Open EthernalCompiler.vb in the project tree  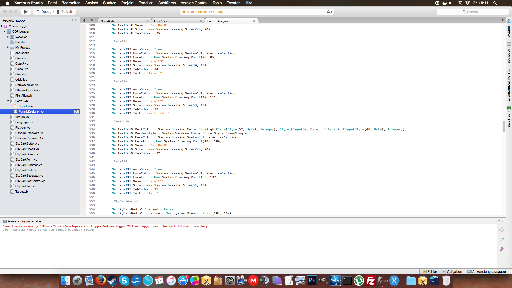click(29, 90)
